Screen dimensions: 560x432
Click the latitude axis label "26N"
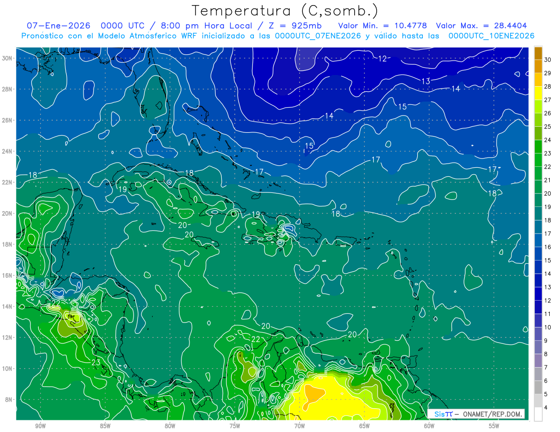coord(7,120)
